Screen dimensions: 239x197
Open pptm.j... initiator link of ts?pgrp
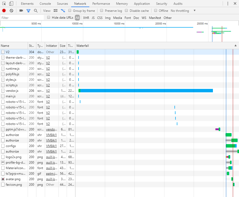tap(52, 174)
